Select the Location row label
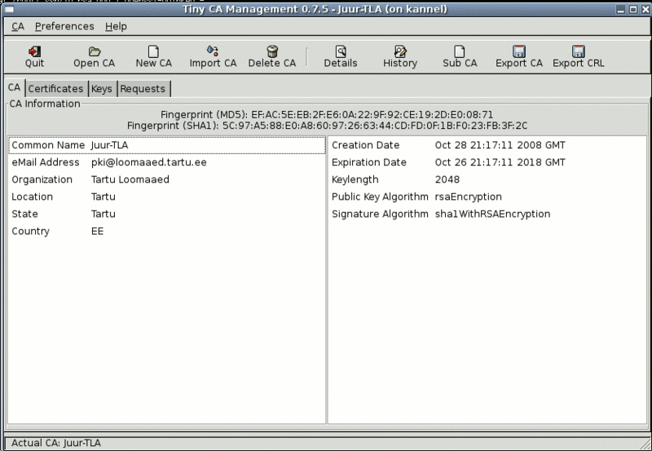The image size is (652, 451). coord(32,197)
